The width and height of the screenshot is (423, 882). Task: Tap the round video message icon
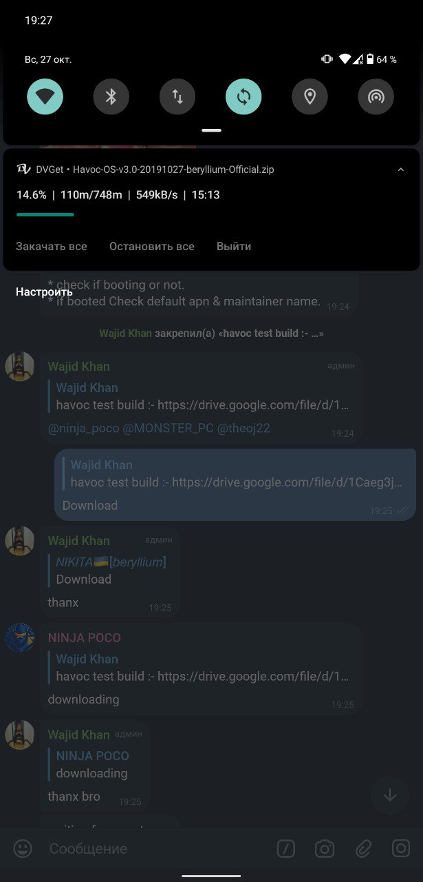tap(401, 848)
